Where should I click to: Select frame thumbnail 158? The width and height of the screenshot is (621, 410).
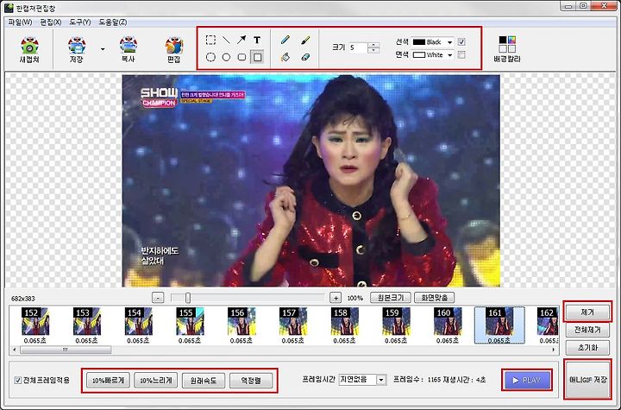344,325
